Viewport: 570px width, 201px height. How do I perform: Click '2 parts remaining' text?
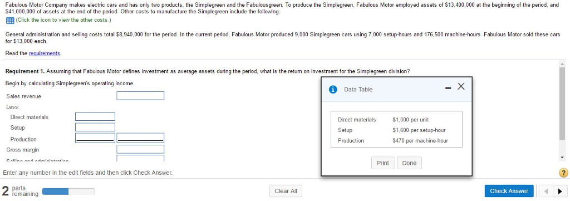tap(20, 191)
